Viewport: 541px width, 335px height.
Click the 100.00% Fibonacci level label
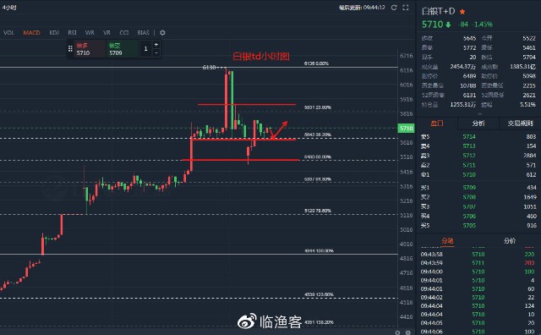[x=319, y=250]
